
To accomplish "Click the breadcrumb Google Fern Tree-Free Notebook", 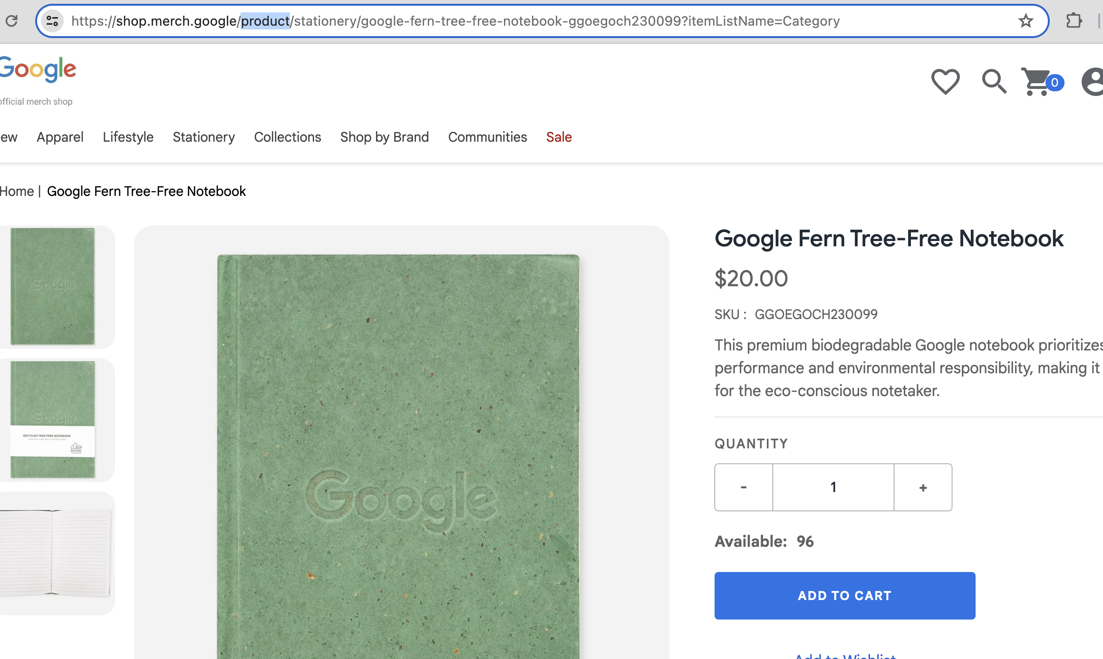I will point(146,191).
